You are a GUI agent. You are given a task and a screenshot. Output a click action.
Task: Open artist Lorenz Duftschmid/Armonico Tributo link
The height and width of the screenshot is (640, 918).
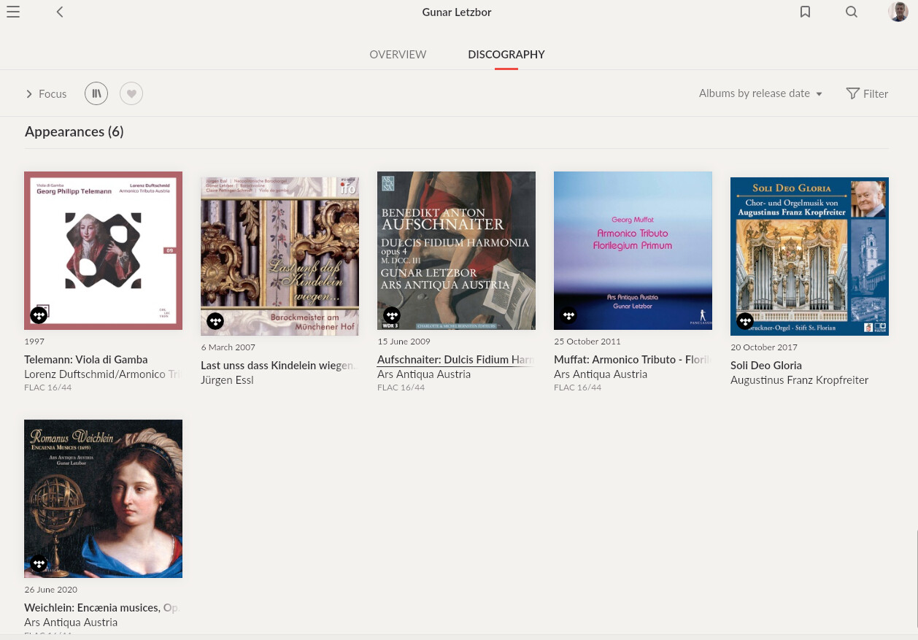click(103, 374)
